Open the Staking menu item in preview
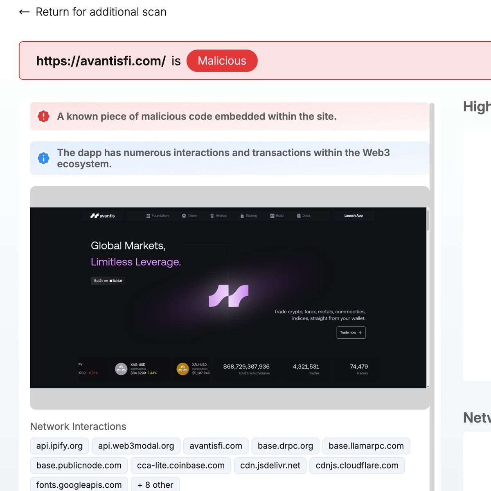The height and width of the screenshot is (491, 491). tap(249, 216)
